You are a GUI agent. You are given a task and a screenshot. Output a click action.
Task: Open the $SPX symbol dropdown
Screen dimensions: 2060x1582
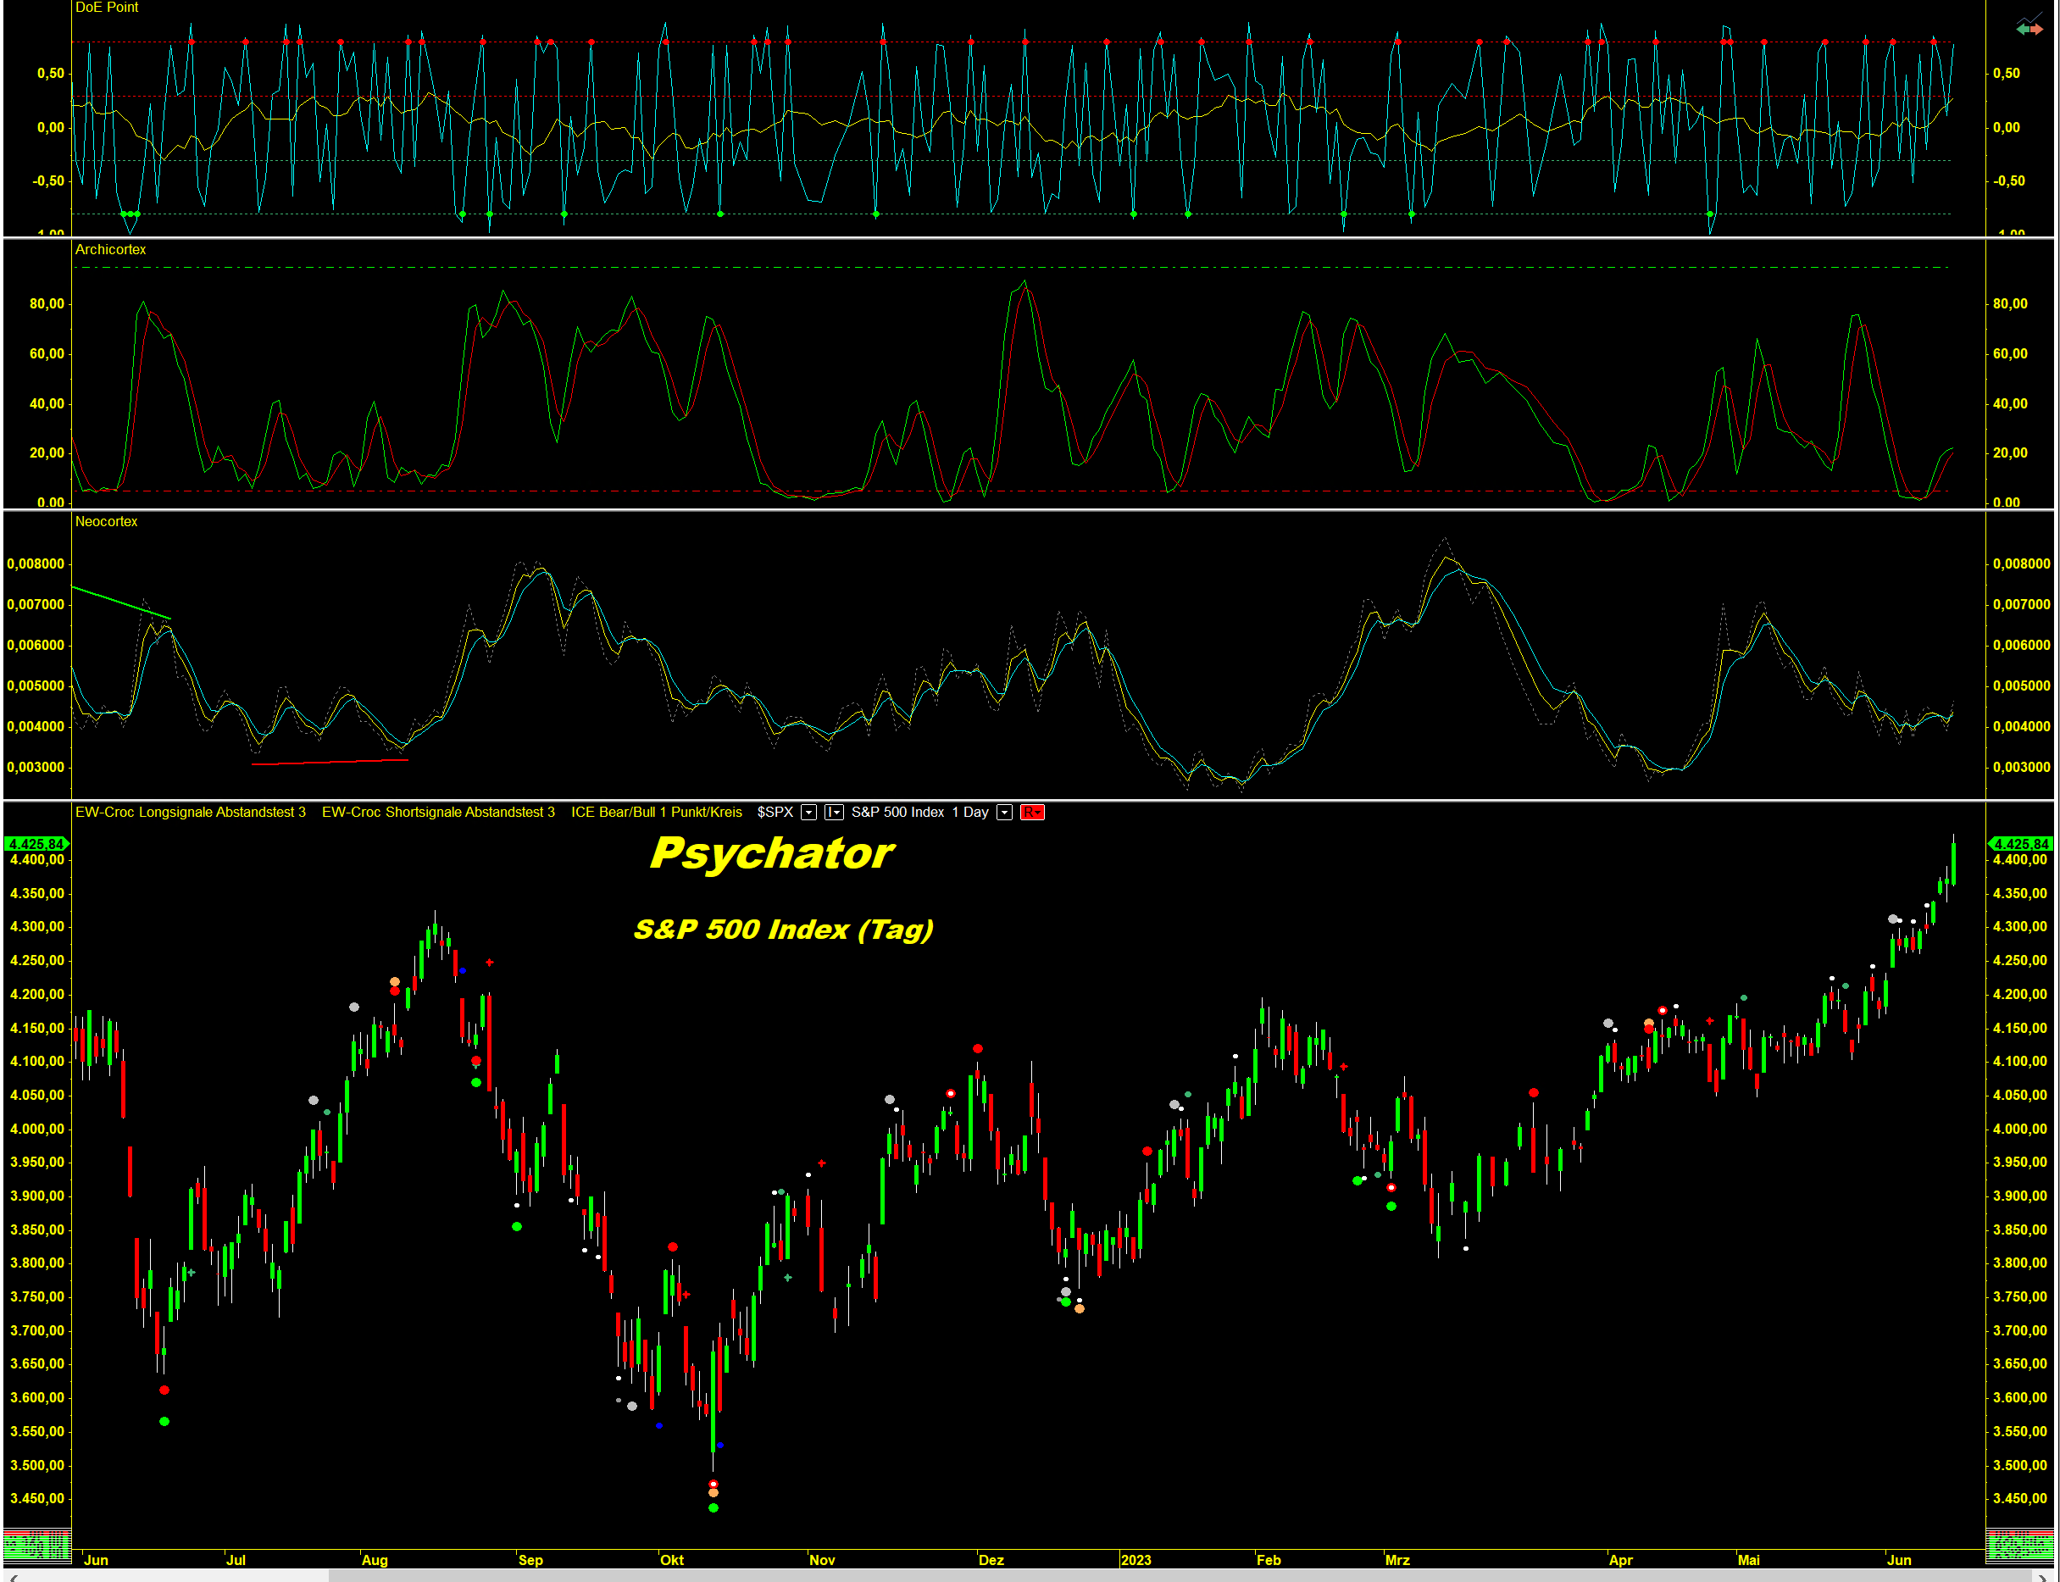point(808,813)
